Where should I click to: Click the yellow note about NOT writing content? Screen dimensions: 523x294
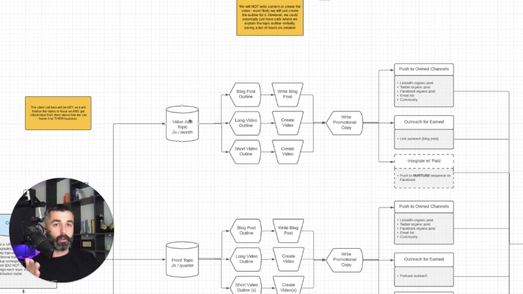click(270, 17)
